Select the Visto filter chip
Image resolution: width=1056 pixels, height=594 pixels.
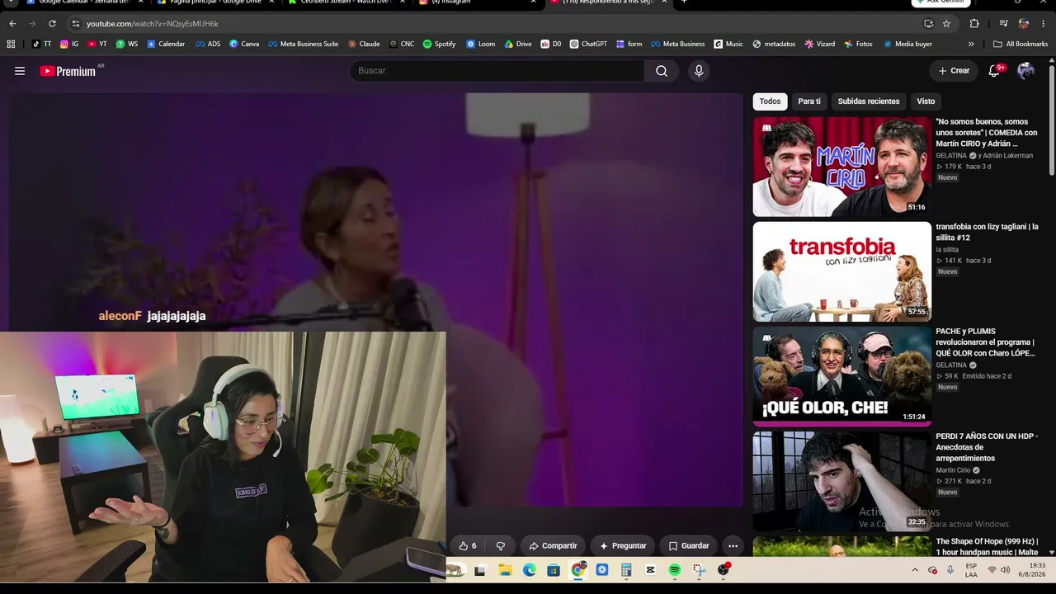pyautogui.click(x=926, y=101)
